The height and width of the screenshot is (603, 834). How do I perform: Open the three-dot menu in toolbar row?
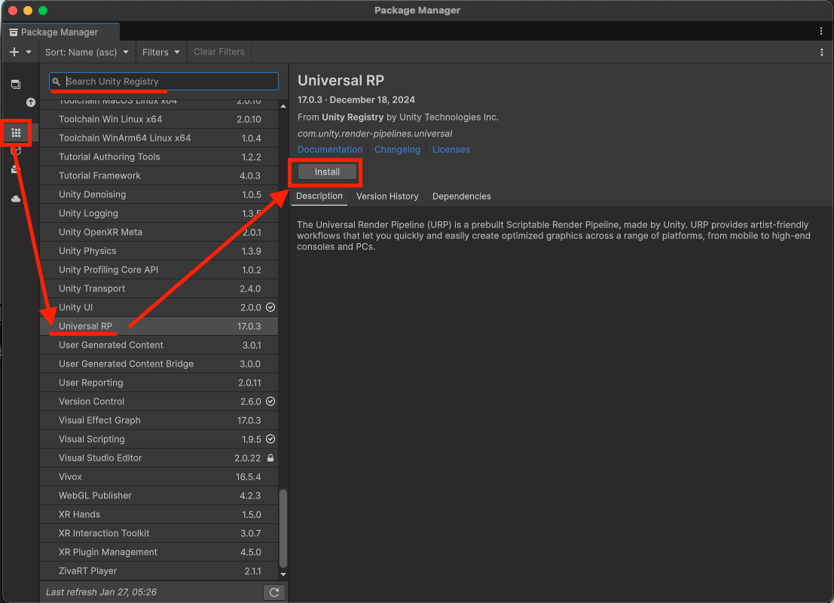pyautogui.click(x=822, y=52)
